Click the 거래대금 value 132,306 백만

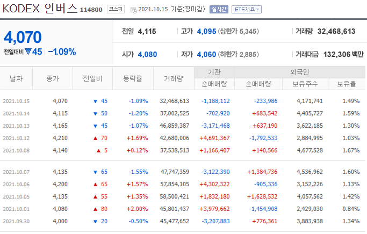343,54
